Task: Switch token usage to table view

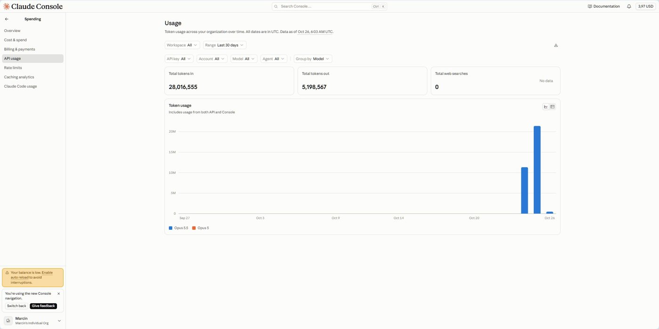Action: (x=553, y=107)
